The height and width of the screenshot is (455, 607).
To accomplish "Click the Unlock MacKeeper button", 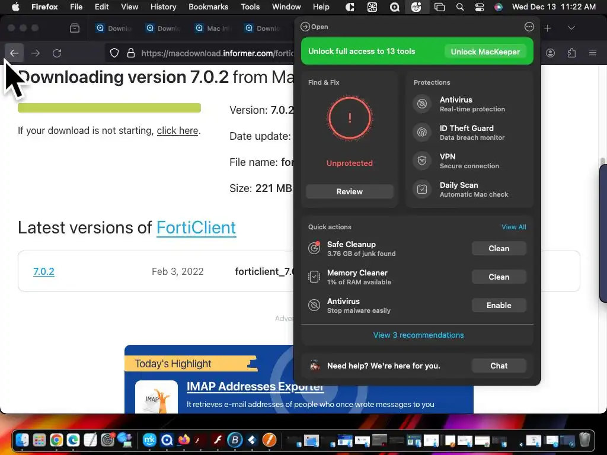I will click(x=485, y=52).
